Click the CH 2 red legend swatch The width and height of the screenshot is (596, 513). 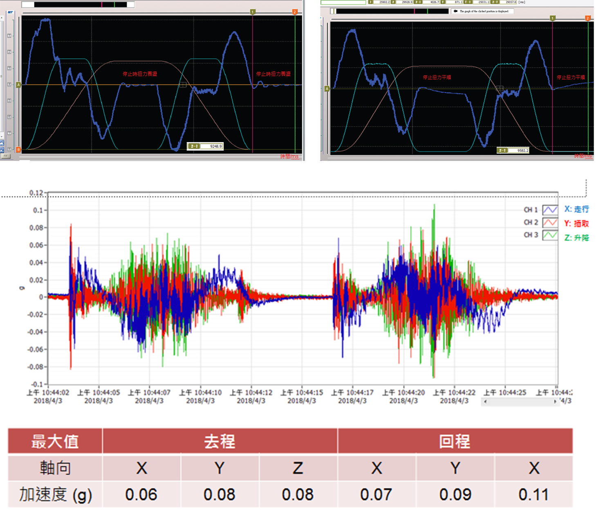pos(550,223)
